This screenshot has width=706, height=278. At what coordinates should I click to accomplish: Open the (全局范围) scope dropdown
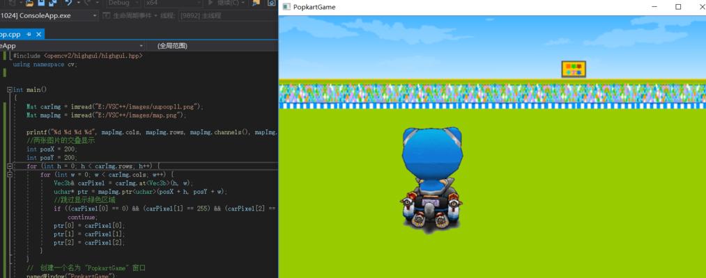212,46
